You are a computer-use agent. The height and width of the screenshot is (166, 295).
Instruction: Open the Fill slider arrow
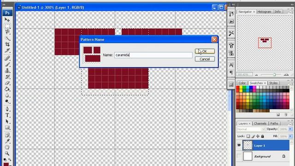(x=290, y=136)
